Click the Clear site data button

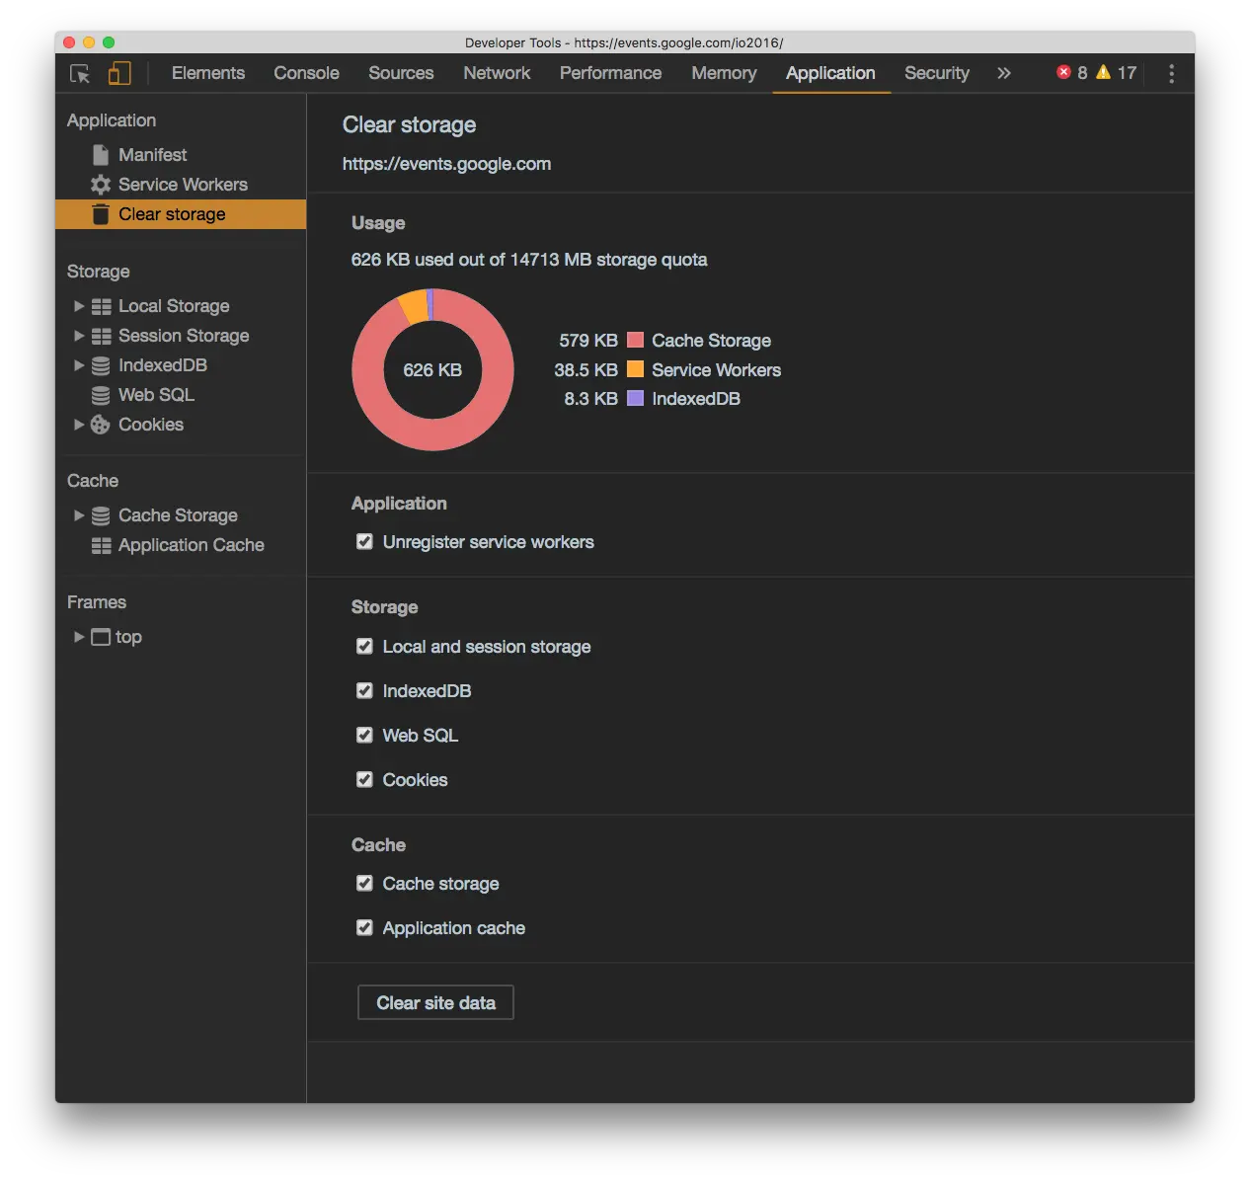coord(435,1002)
